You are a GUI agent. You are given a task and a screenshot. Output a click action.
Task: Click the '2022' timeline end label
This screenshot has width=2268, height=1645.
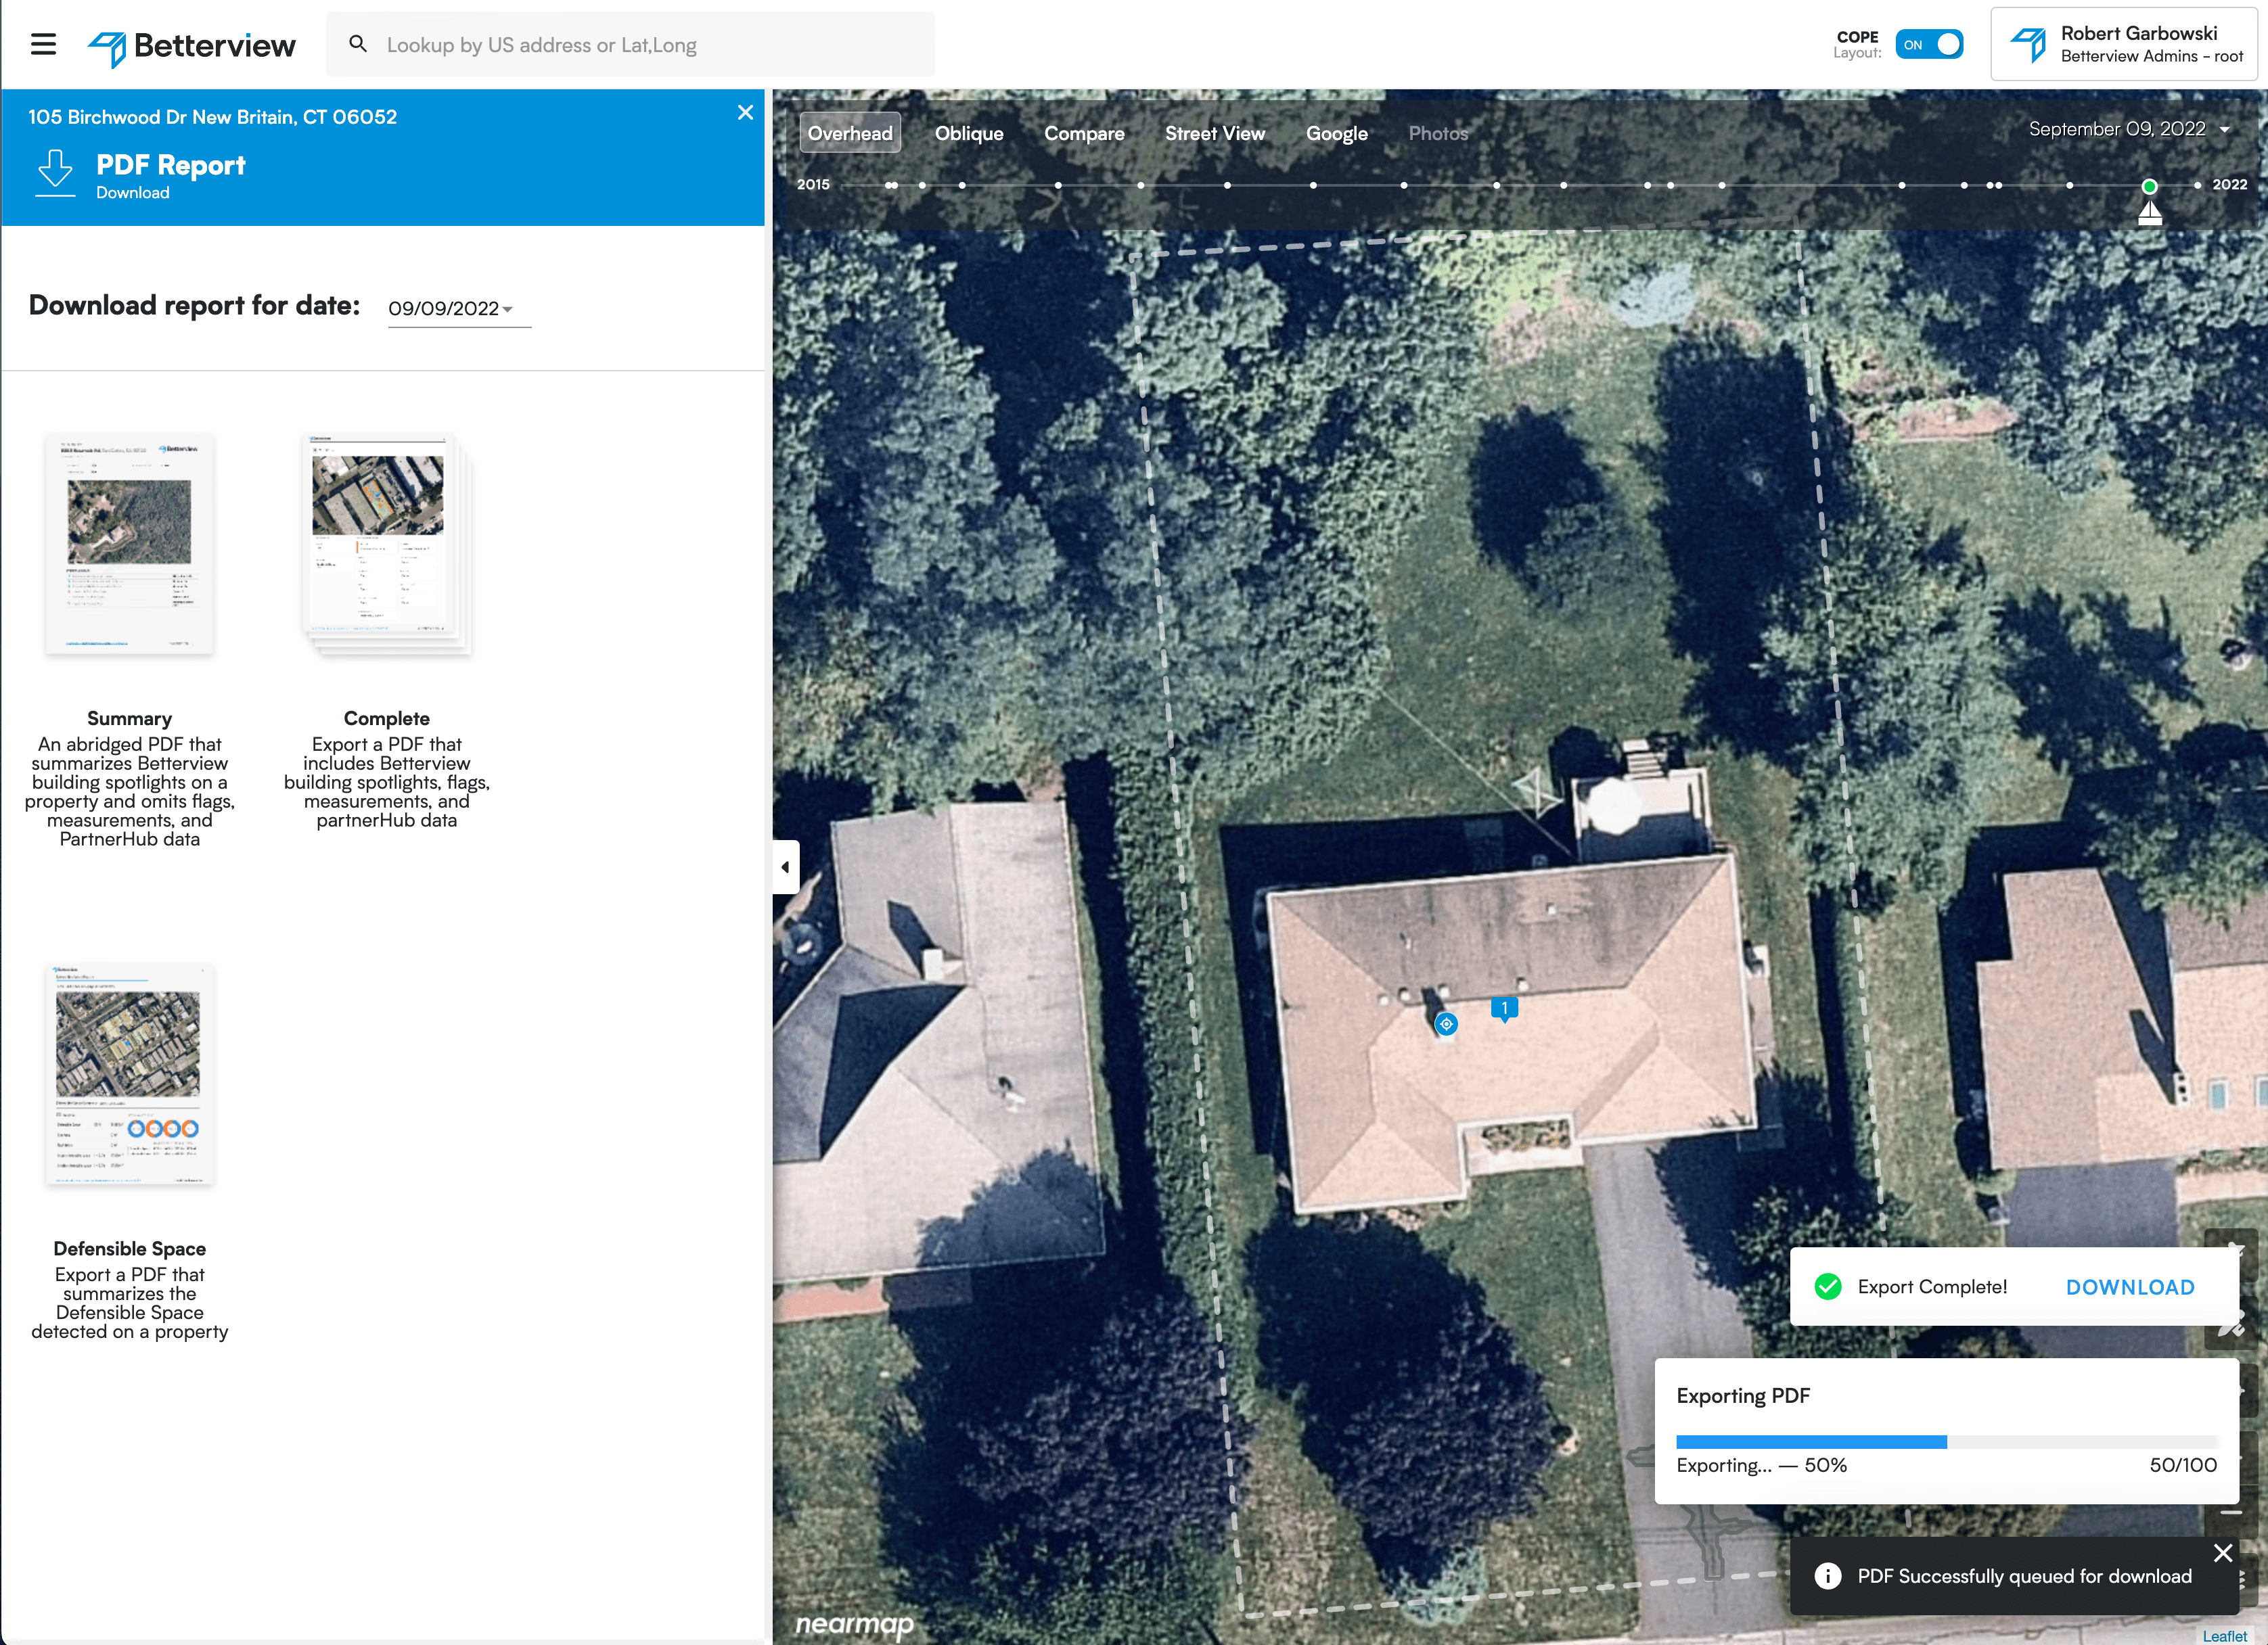(x=2230, y=185)
